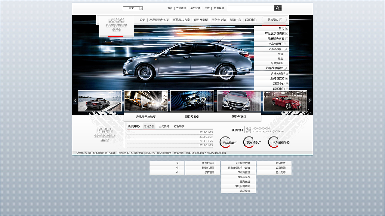Open 新闻中心 in main navigation bar
This screenshot has width=385, height=216.
tap(236, 20)
